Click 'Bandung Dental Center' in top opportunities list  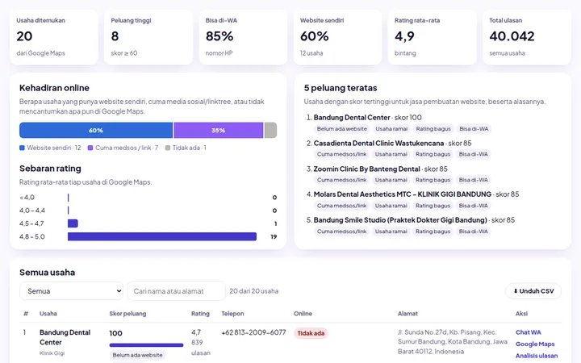coord(352,118)
